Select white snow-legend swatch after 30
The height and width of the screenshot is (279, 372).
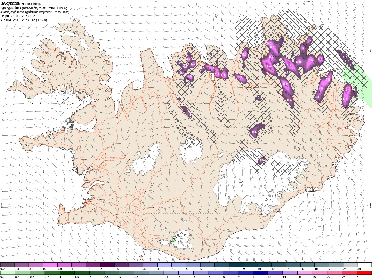click(365, 265)
